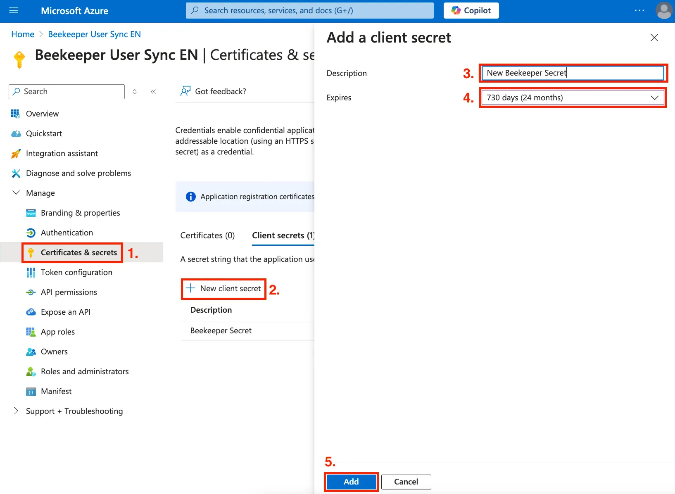The width and height of the screenshot is (675, 494).
Task: Open the Expires dropdown
Action: [573, 98]
